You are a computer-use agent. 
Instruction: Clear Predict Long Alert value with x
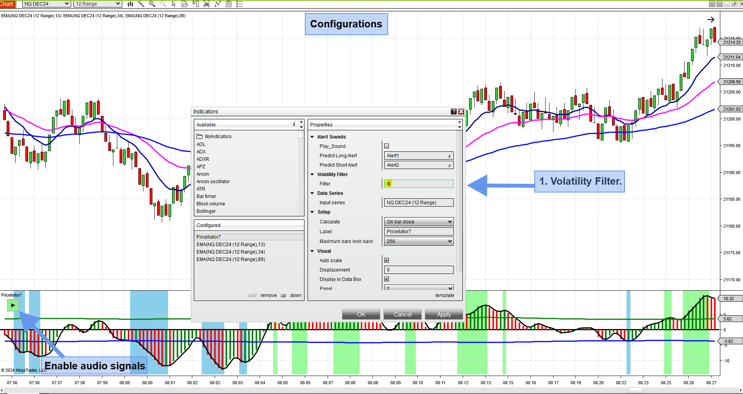(449, 156)
